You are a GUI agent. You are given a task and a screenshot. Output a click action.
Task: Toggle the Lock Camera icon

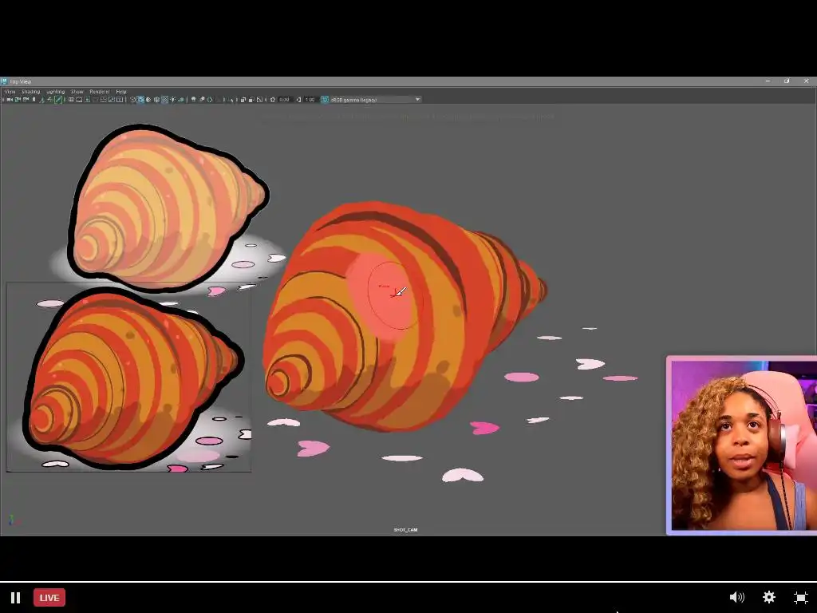coord(18,100)
